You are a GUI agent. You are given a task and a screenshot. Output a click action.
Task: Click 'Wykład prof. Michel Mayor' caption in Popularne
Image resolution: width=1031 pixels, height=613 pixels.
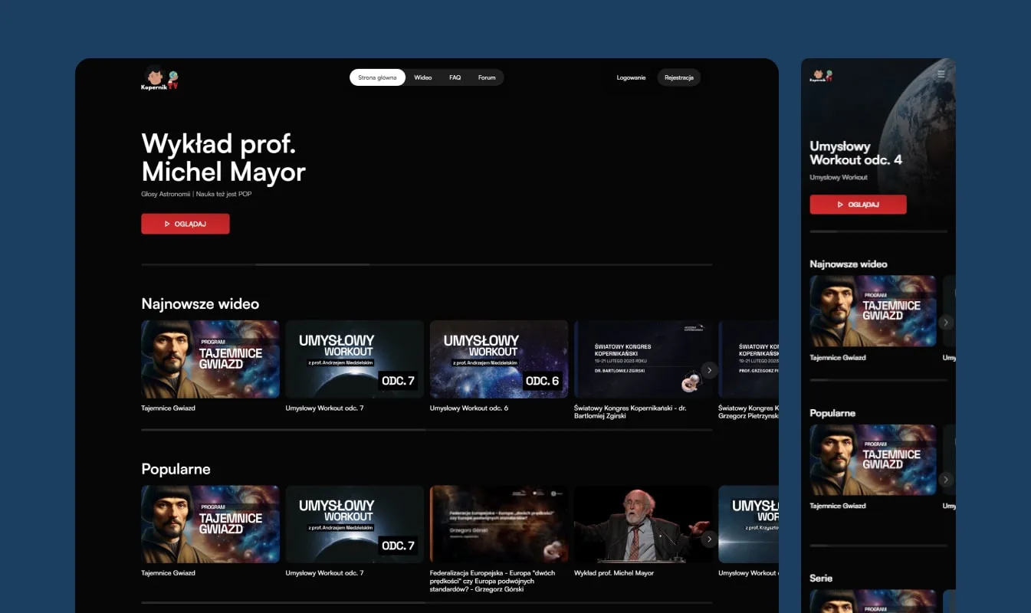tap(614, 573)
